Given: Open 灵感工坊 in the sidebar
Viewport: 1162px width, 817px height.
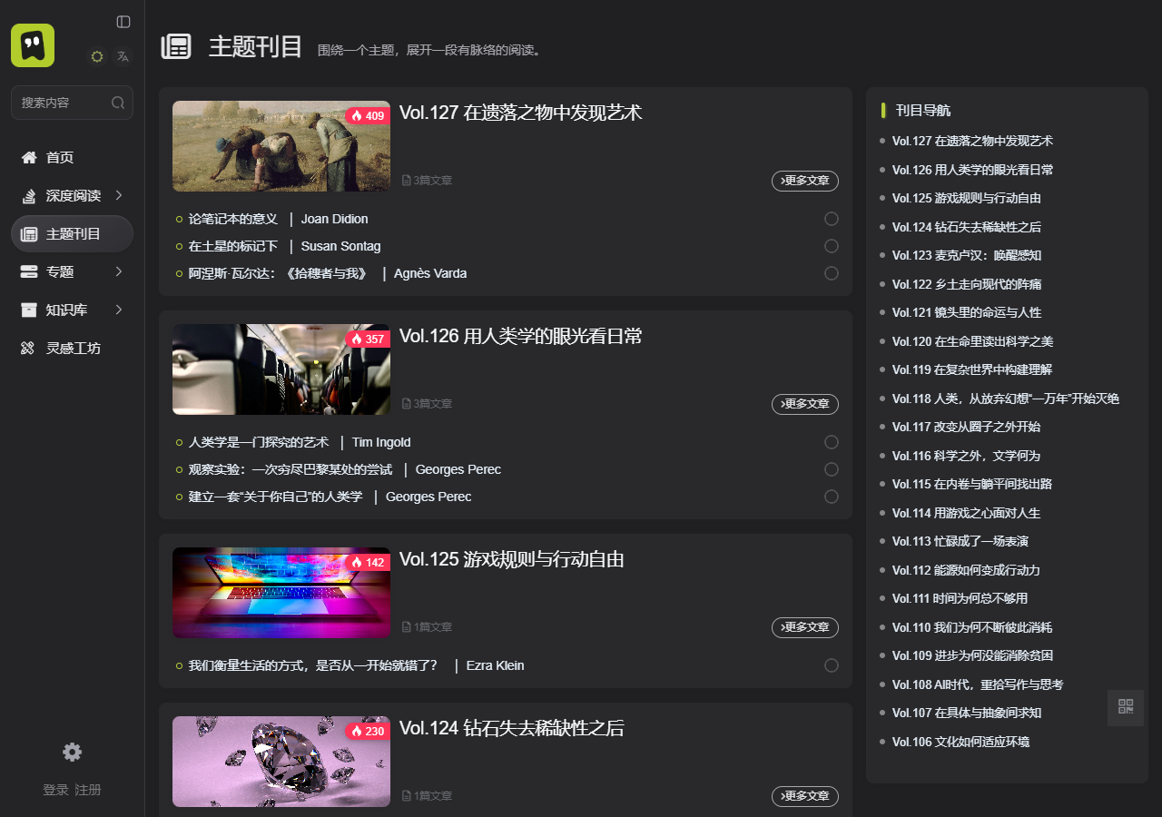Looking at the screenshot, I should click(72, 349).
